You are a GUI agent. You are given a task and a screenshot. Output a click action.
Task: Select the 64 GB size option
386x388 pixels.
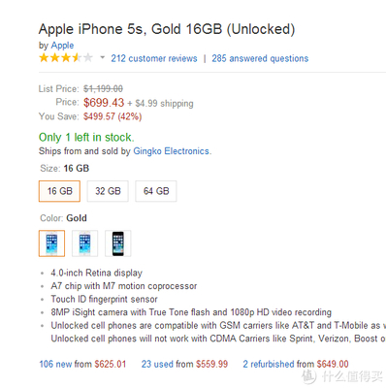156,191
